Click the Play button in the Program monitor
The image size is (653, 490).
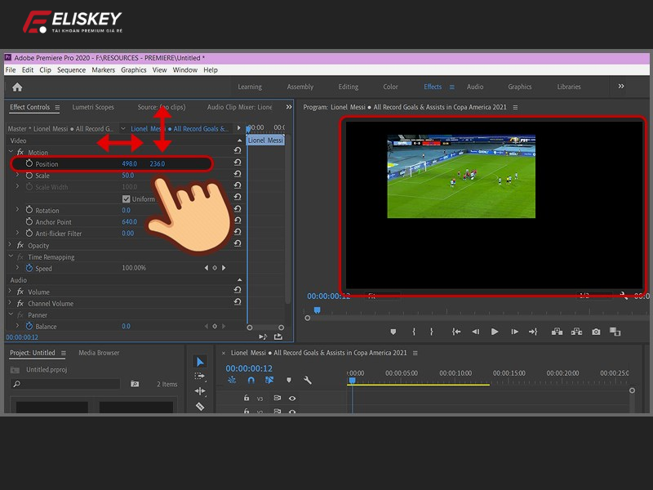pos(495,332)
